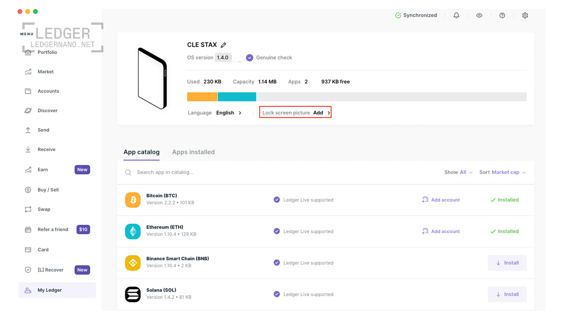Click the Accounts wallet icon
The width and height of the screenshot is (563, 317).
pos(28,91)
